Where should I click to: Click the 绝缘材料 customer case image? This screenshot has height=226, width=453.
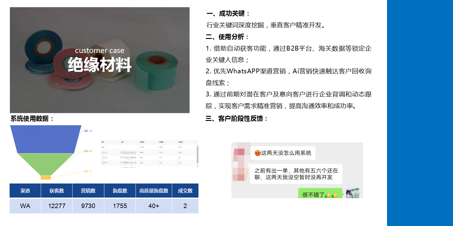[100, 60]
